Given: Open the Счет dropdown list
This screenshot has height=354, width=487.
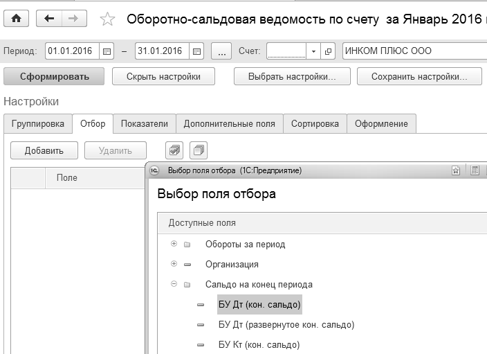Looking at the screenshot, I should pyautogui.click(x=313, y=51).
